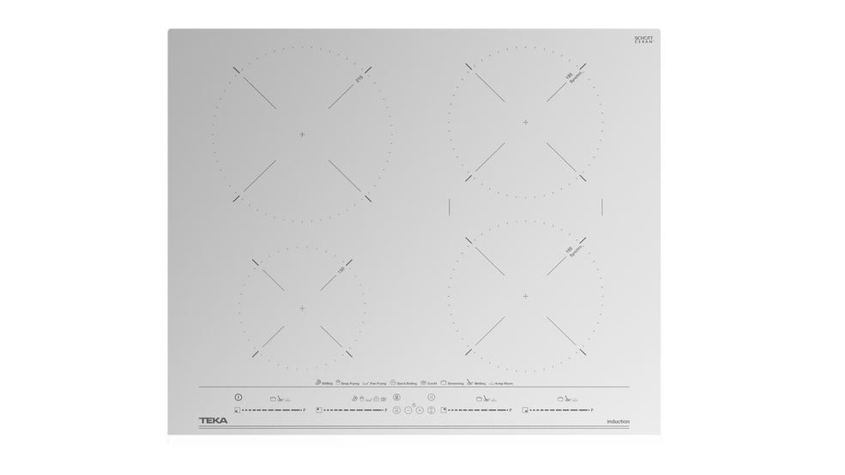The height and width of the screenshot is (475, 845).
Task: Click the '215' size marking
Action: (x=359, y=79)
